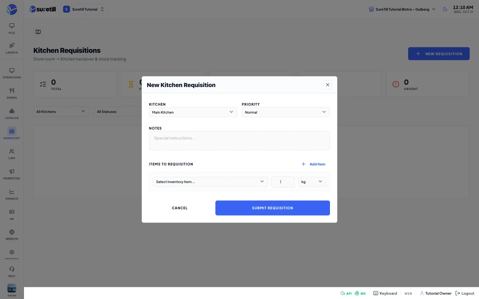Screen dimensions: 479x299
Task: Click the WS connection status indicator
Action: coord(360,293)
